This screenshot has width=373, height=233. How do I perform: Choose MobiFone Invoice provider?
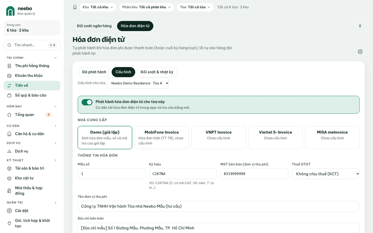[x=162, y=138]
